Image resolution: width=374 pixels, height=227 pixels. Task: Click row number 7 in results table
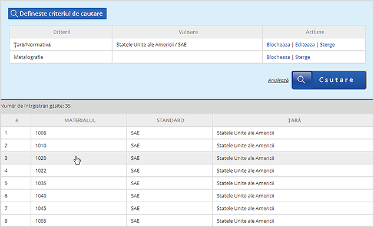(x=6, y=208)
